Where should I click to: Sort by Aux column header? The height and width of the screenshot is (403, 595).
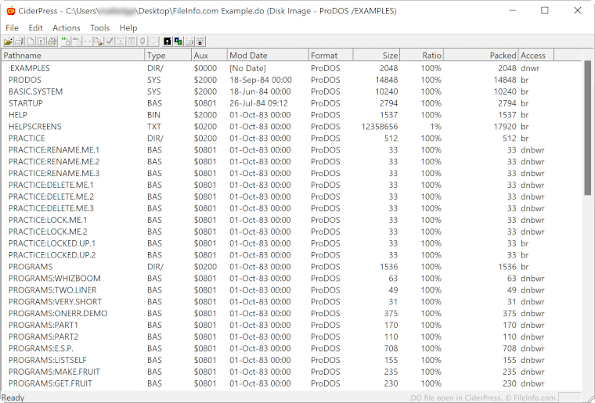click(209, 56)
